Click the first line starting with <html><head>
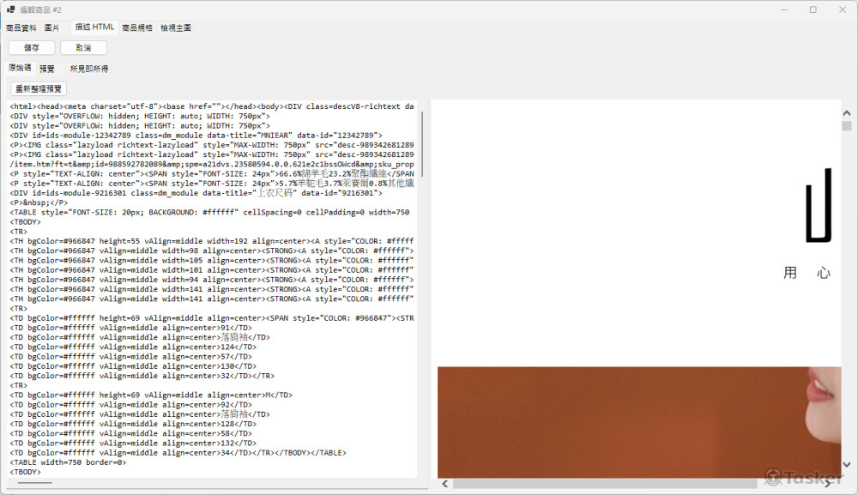The width and height of the screenshot is (858, 495). (212, 106)
